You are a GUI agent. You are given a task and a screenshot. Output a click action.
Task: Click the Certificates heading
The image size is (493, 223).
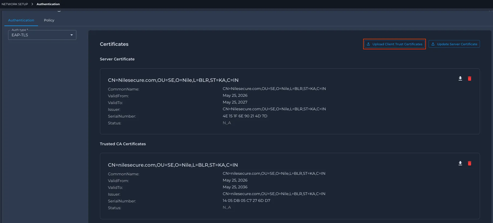coord(114,44)
